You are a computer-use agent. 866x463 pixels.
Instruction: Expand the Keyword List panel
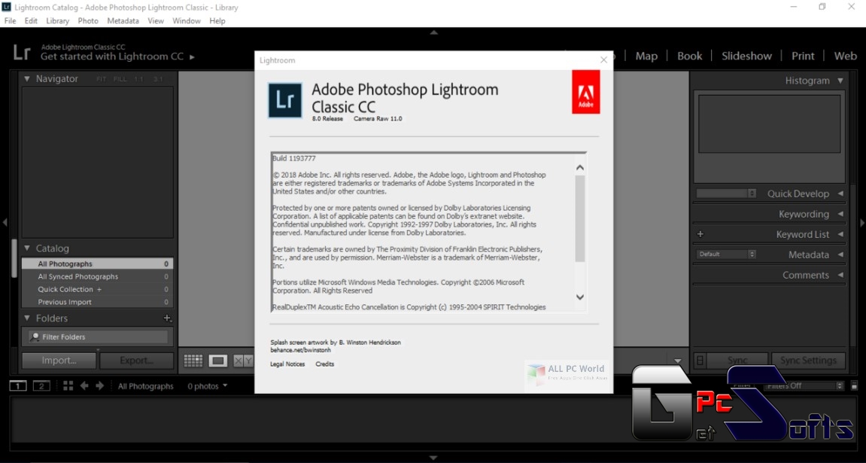(x=840, y=234)
